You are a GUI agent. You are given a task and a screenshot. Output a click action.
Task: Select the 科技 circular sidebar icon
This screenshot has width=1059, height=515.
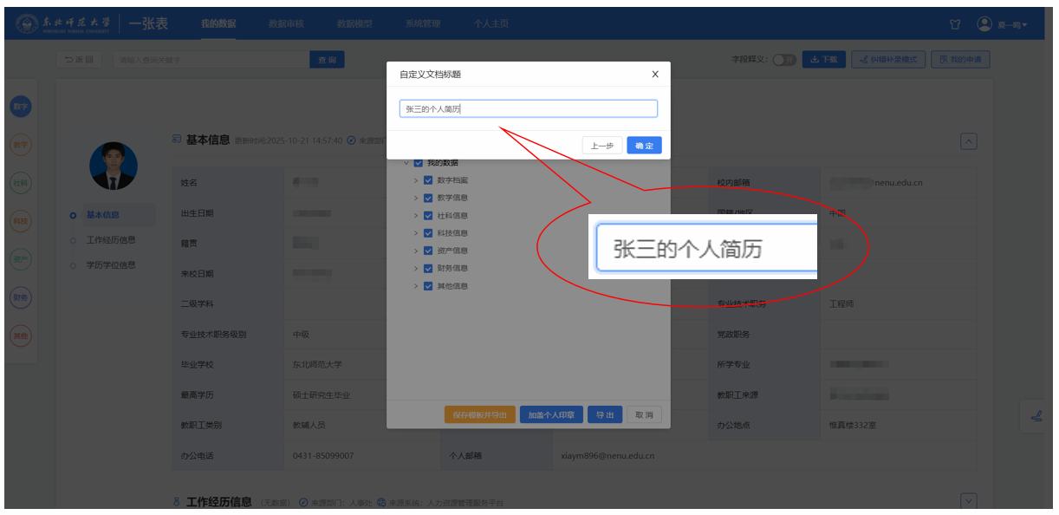click(20, 221)
